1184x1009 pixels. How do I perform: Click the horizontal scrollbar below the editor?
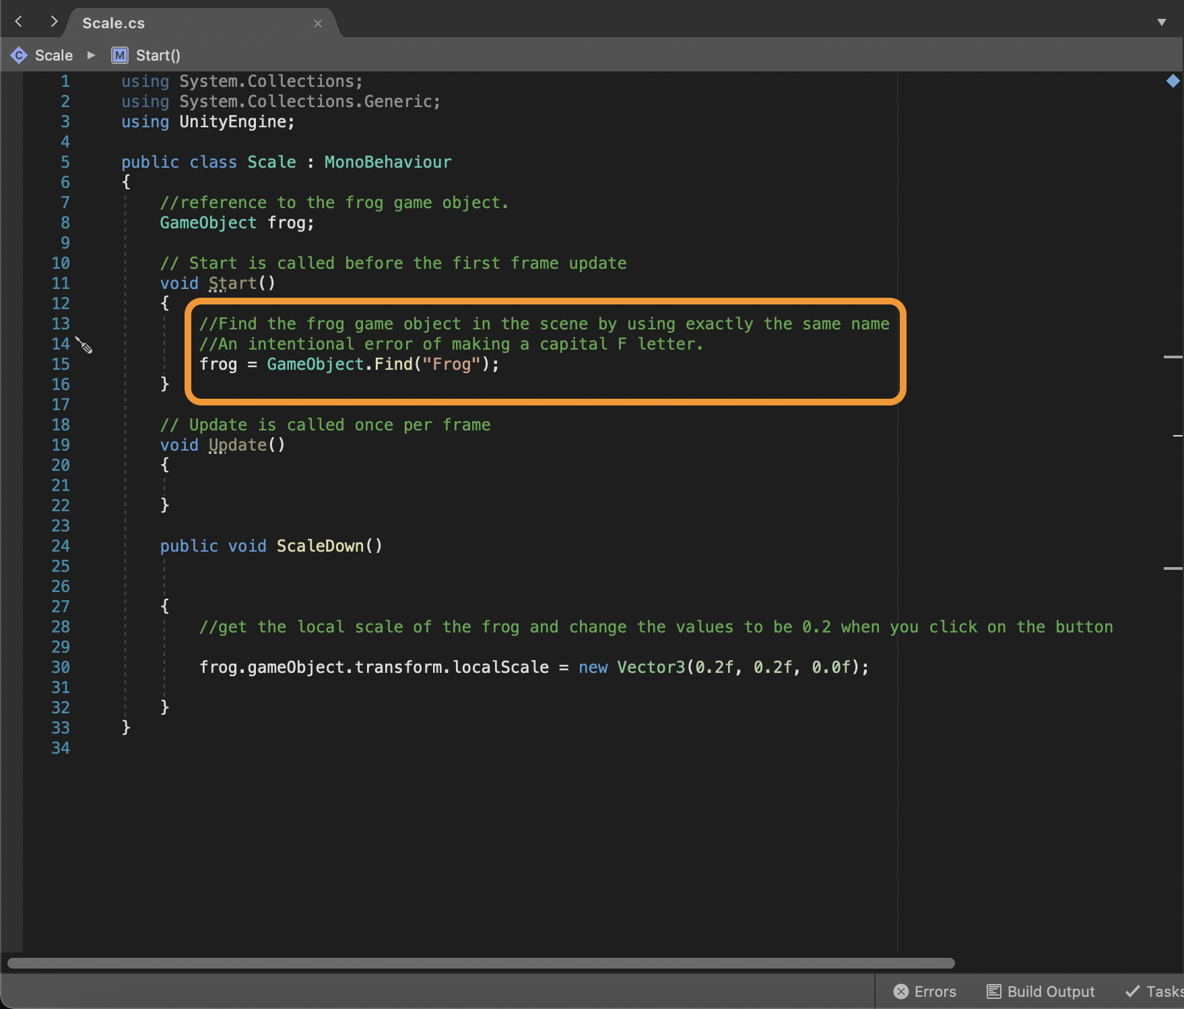[481, 963]
